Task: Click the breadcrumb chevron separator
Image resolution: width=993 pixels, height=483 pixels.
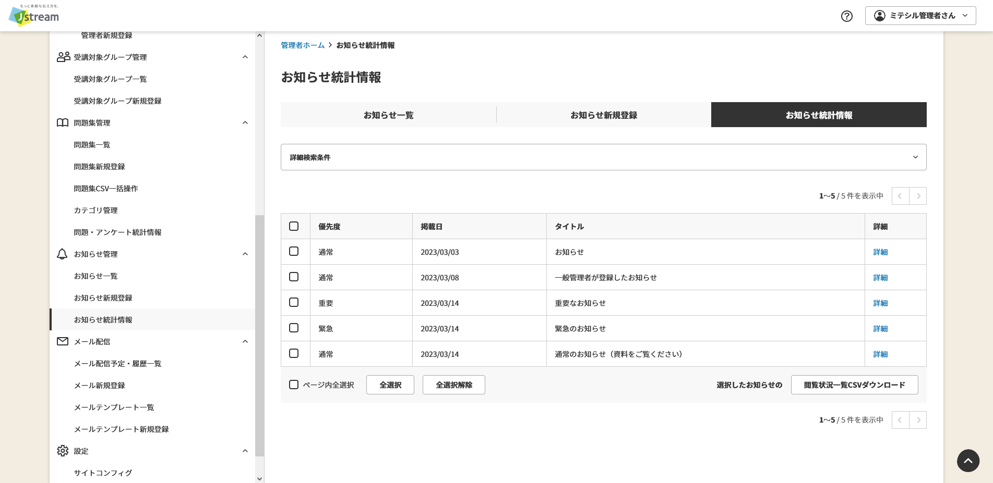Action: pos(330,45)
